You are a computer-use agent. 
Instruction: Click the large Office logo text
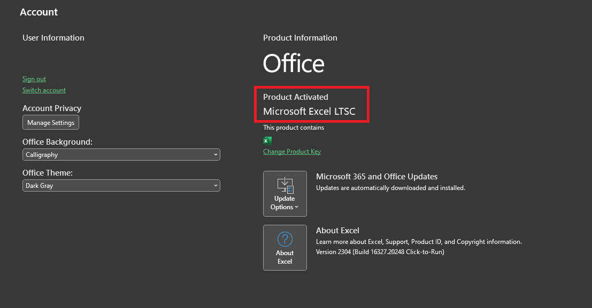click(x=294, y=64)
